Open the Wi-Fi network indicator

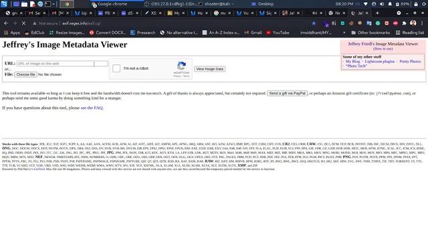click(366, 4)
